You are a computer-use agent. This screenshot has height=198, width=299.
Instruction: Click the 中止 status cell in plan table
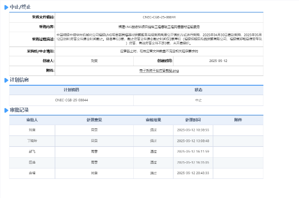click(x=198, y=100)
